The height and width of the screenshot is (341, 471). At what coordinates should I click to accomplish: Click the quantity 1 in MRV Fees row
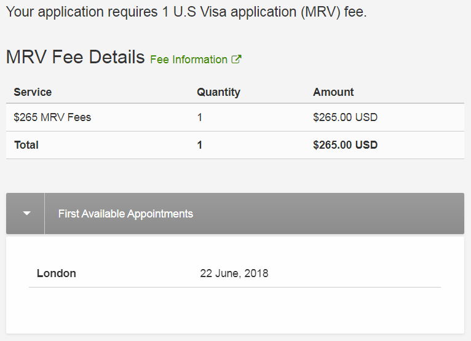pos(199,117)
